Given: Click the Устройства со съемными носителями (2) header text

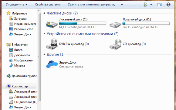Looking at the screenshot, I should point(83,34).
